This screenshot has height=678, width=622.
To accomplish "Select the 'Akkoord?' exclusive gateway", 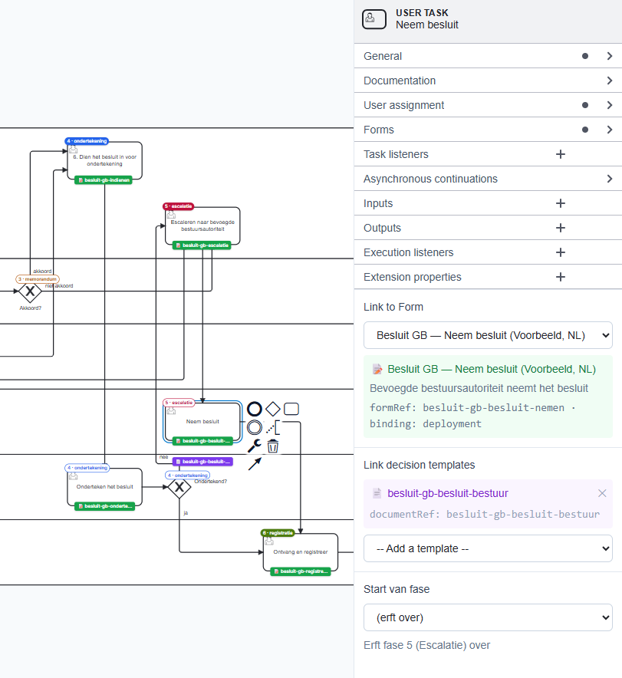I will (x=30, y=291).
